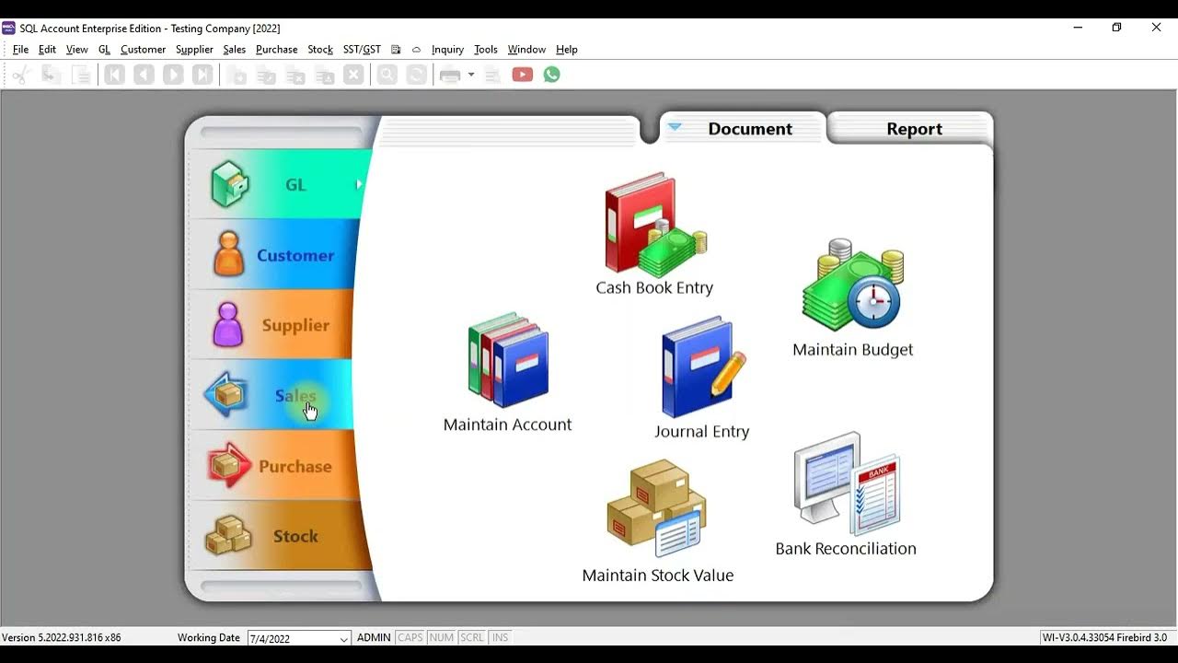Open the Maintain Budget icon
The width and height of the screenshot is (1178, 663).
pos(853,298)
